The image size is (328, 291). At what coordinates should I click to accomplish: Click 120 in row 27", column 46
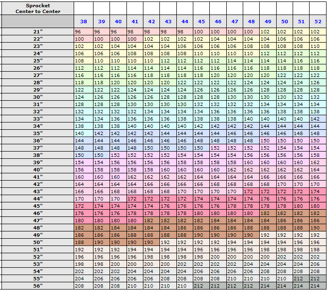tap(218, 75)
